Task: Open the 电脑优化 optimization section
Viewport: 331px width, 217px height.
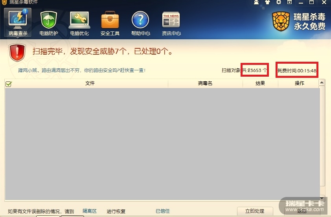Action: (79, 23)
